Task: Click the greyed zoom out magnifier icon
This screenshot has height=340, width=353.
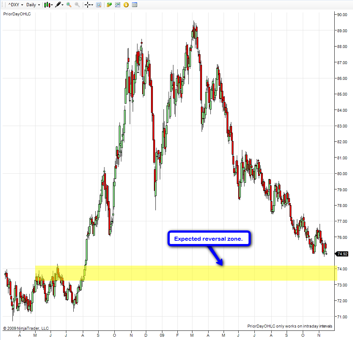Action: coord(77,5)
